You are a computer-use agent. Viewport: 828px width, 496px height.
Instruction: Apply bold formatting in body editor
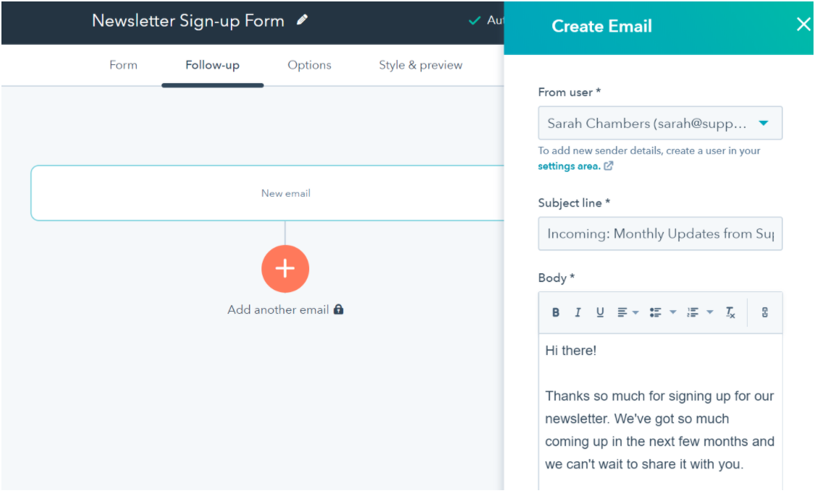(556, 312)
